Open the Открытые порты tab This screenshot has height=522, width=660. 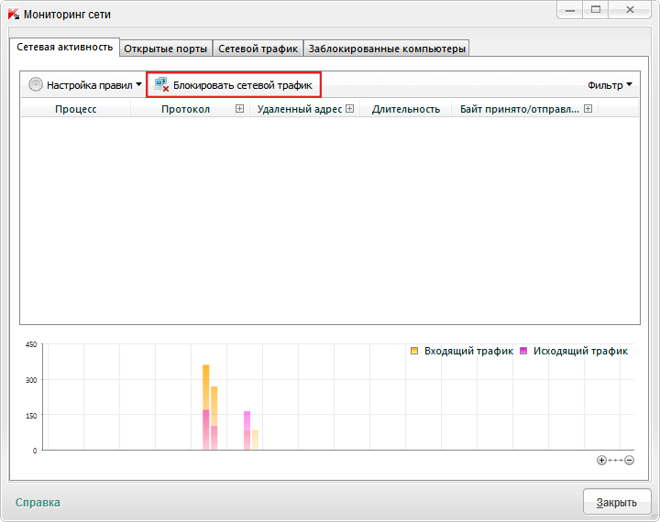click(x=165, y=49)
